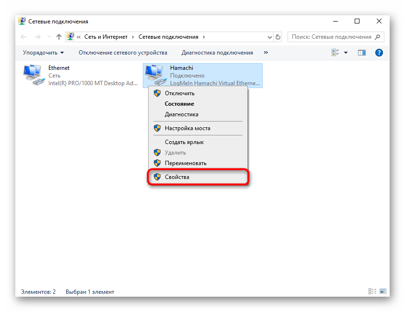Image resolution: width=405 pixels, height=312 pixels.
Task: Refresh the Сетевые подключения view
Action: (x=278, y=37)
